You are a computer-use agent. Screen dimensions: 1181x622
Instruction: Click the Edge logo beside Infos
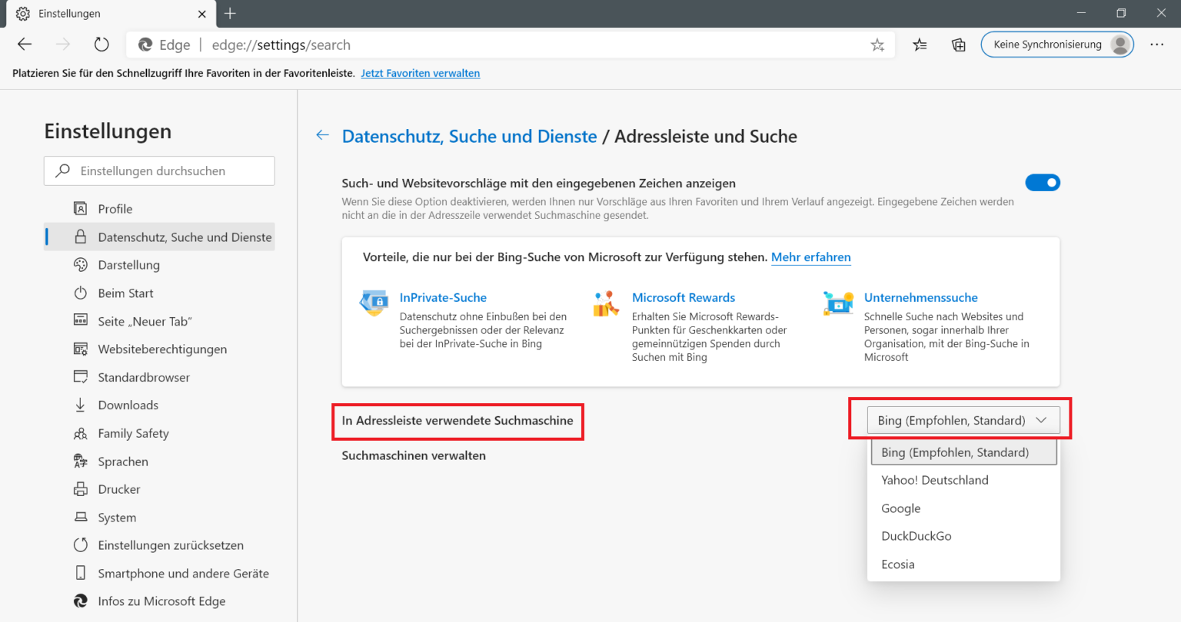(x=80, y=601)
